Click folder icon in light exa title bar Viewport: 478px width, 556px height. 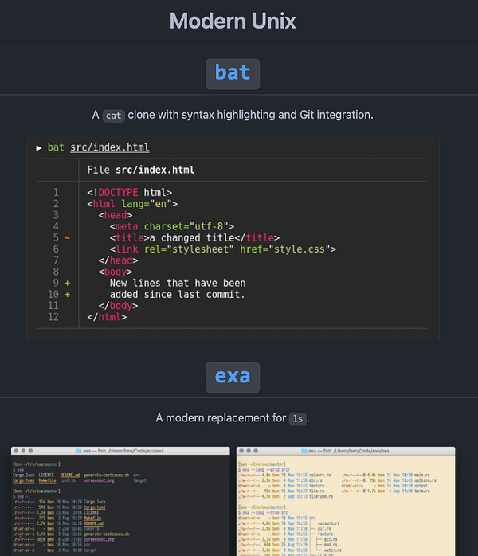pos(304,451)
